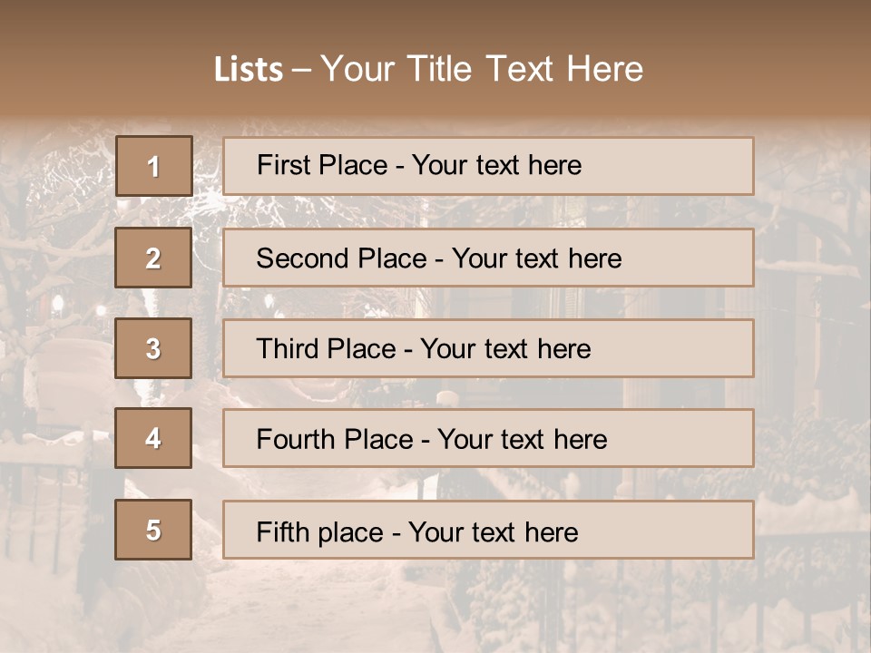Image resolution: width=871 pixels, height=653 pixels.
Task: Select the Third Place text bar
Action: [x=488, y=348]
